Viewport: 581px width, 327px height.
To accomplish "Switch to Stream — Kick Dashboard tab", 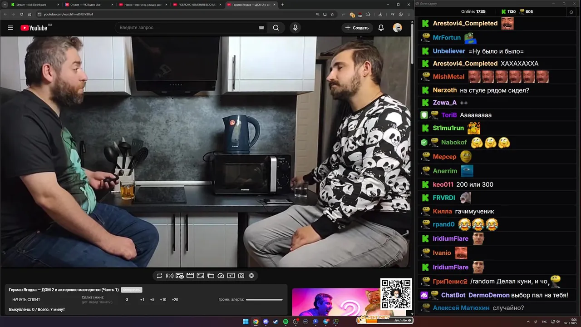I will pos(35,5).
